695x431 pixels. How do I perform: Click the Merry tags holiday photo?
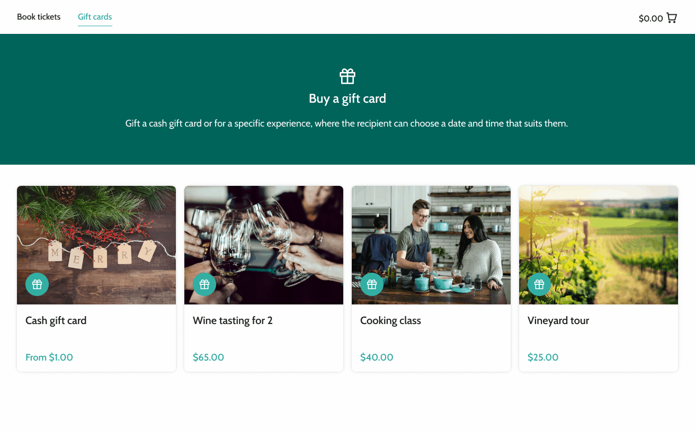coord(96,233)
